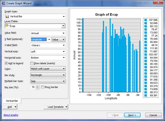Screen dimensions: 165x121
Task: Uncheck Add to legend checkbox
Action: [x=6, y=63]
